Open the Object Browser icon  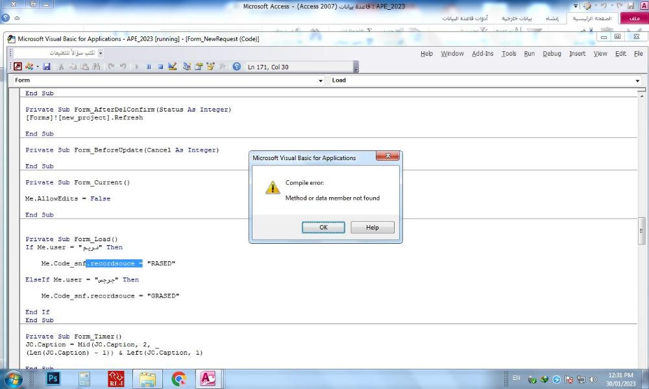click(x=211, y=67)
